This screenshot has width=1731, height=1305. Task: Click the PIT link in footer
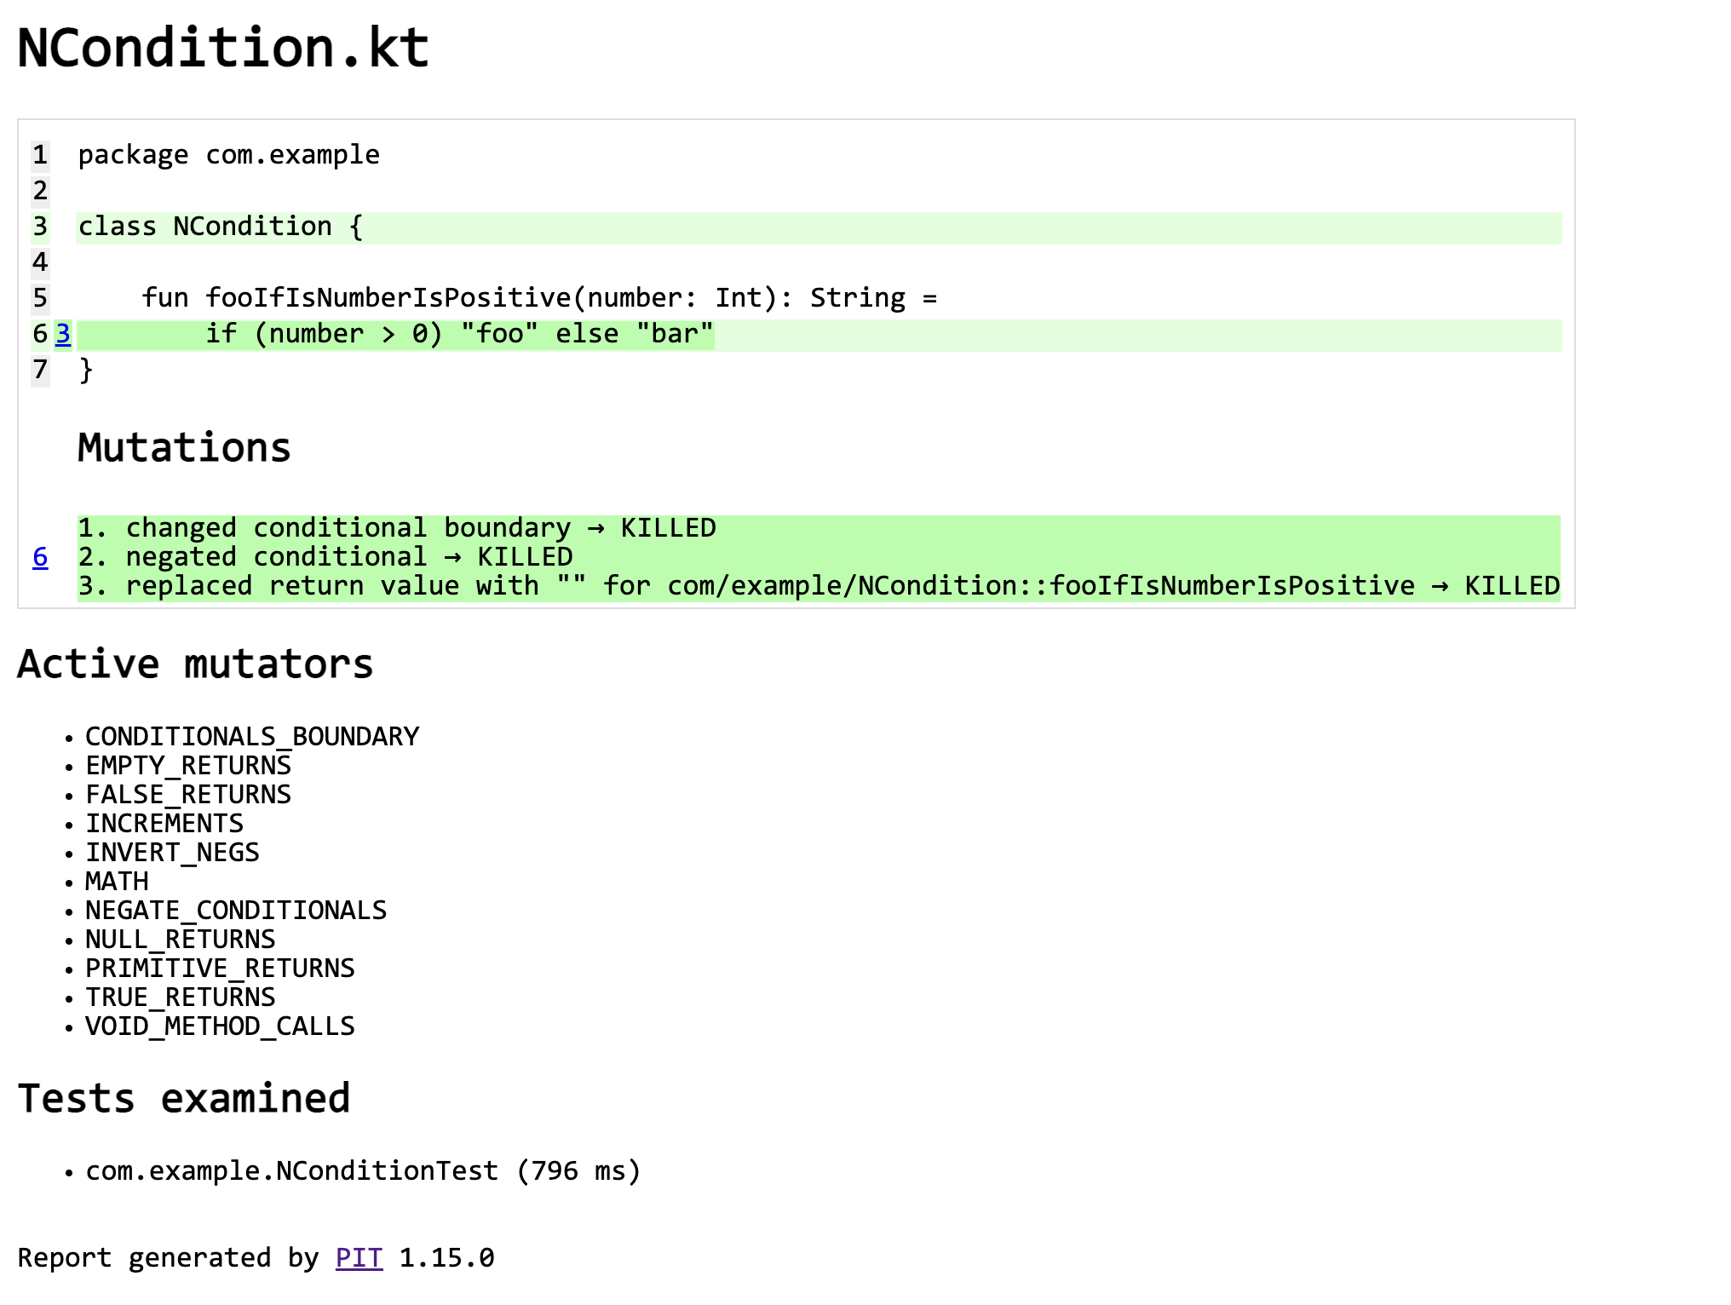click(359, 1257)
